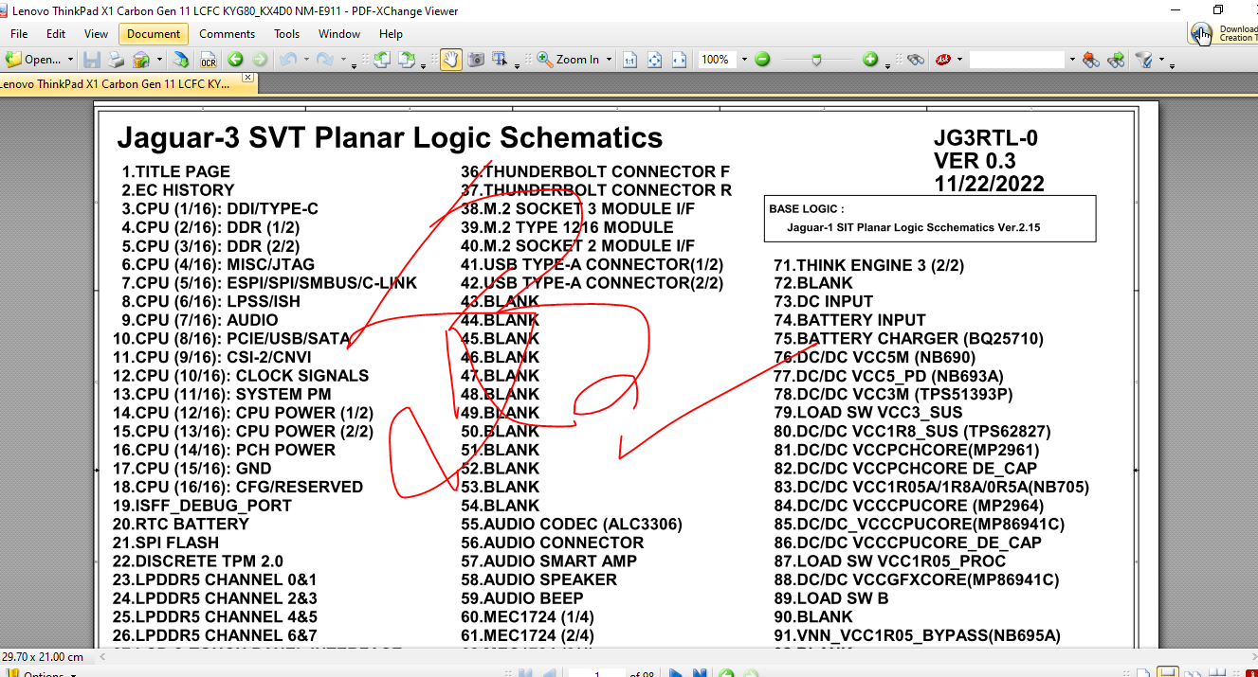Open the Find binoculars icon

tap(916, 60)
